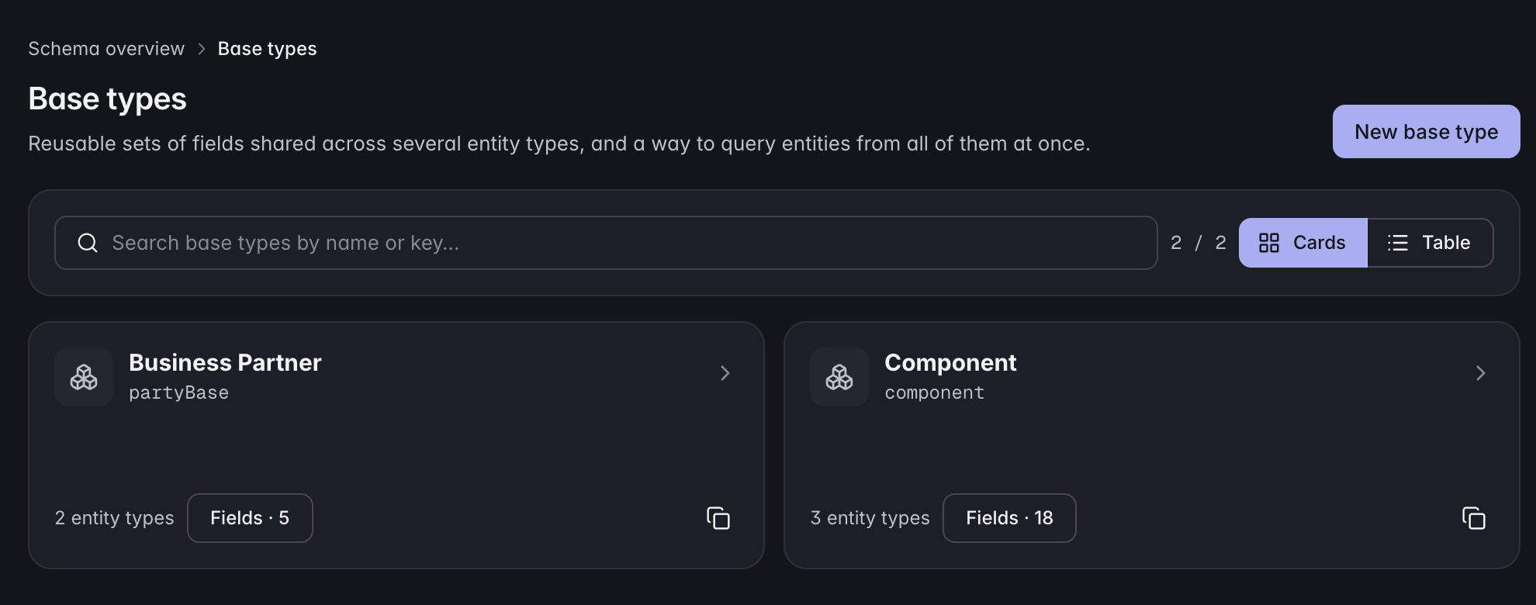Screen dimensions: 1536x605
Task: Copy the Component base type
Action: [1474, 518]
